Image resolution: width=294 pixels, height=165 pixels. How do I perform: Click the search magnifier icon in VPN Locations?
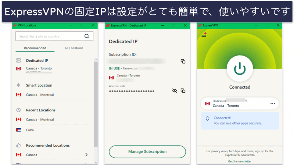(87, 36)
